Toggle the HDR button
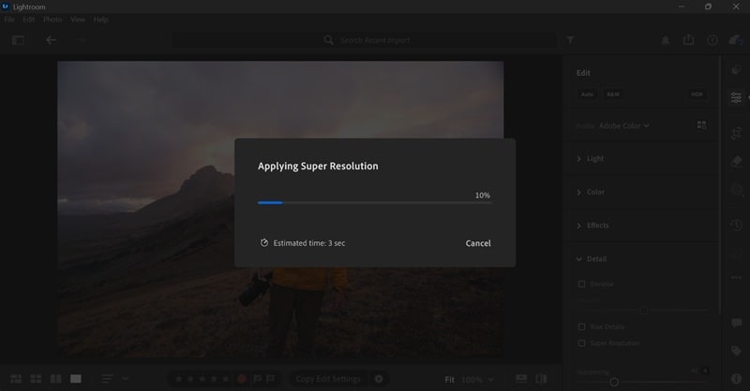Image resolution: width=750 pixels, height=391 pixels. pyautogui.click(x=697, y=94)
